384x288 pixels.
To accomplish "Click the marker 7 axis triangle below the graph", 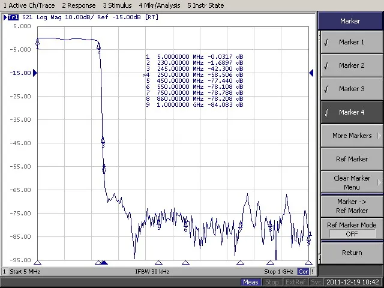I will tap(240, 263).
